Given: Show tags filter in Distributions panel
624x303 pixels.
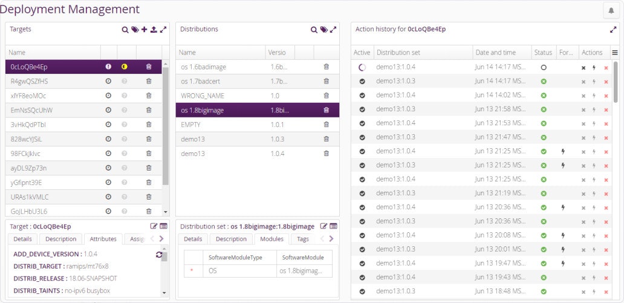Looking at the screenshot, I should point(323,29).
